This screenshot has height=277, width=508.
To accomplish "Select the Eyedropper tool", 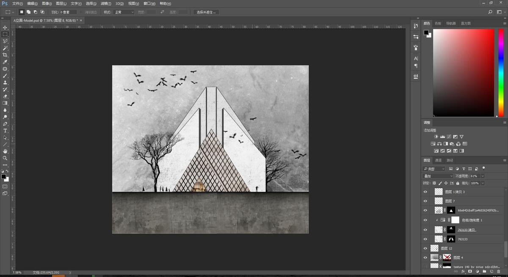I will 5,62.
